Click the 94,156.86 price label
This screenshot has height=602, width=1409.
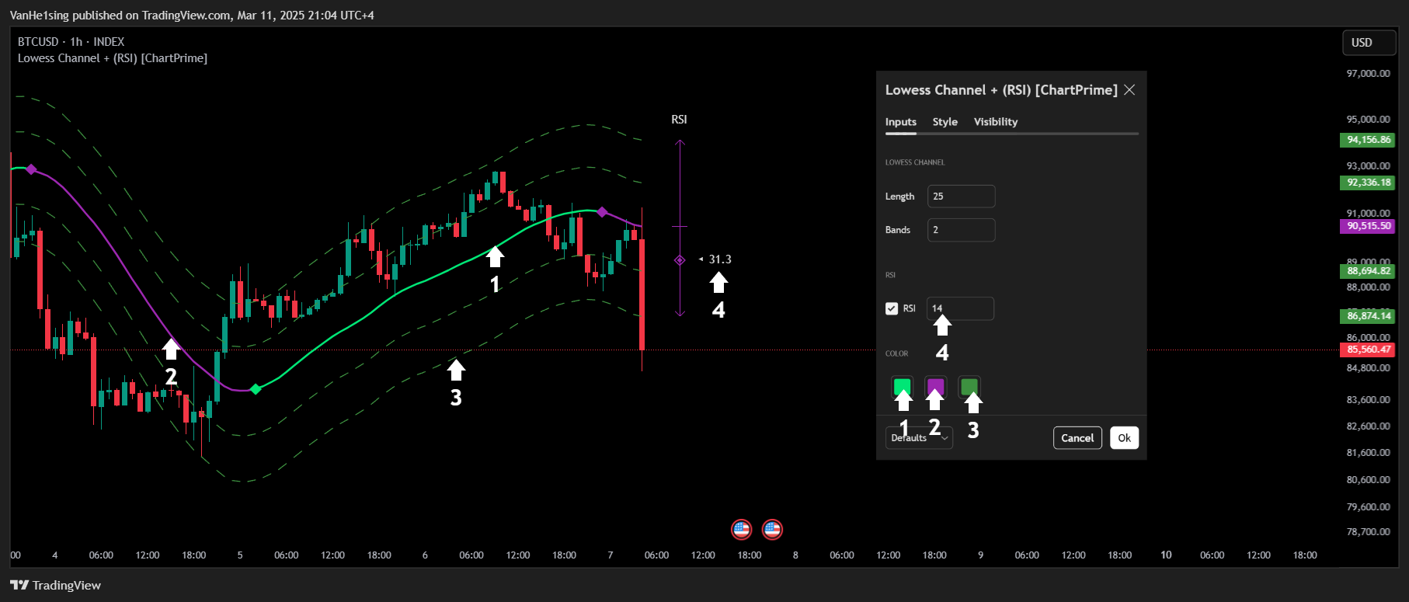(x=1368, y=140)
